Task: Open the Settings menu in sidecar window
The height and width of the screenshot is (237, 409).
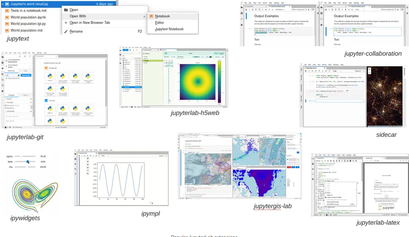Action: (336, 65)
